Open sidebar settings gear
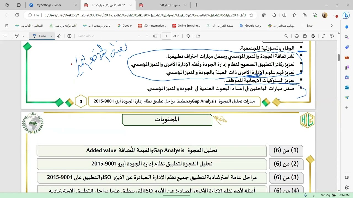Screen dimensions: 353x198 click(347, 187)
